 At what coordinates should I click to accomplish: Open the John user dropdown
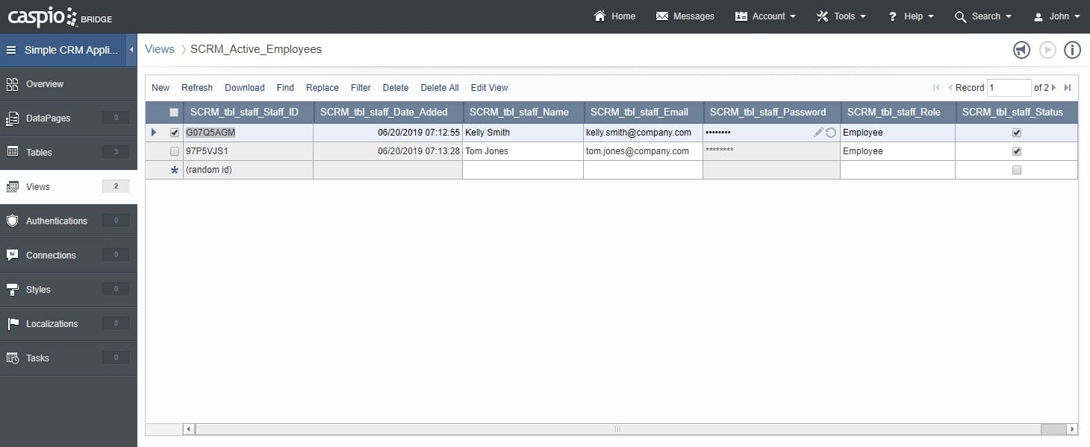[x=1057, y=16]
